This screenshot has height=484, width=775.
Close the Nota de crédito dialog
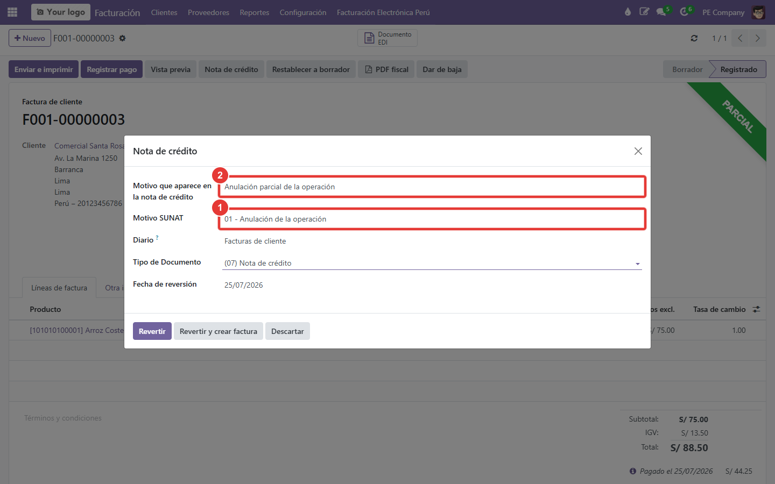click(638, 151)
